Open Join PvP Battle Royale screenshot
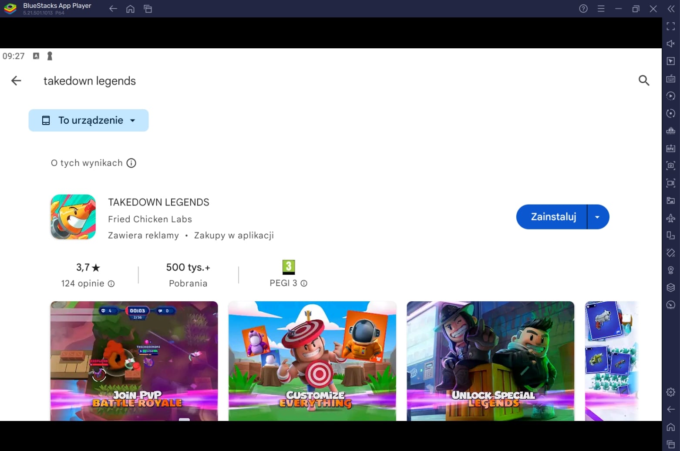This screenshot has width=680, height=451. coord(134,361)
